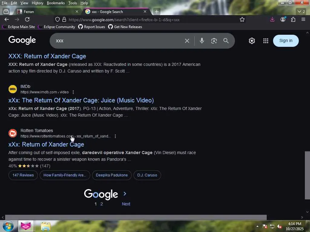Image resolution: width=310 pixels, height=232 pixels.
Task: Click the horizontal scrollbar thumb
Action: tap(136, 217)
